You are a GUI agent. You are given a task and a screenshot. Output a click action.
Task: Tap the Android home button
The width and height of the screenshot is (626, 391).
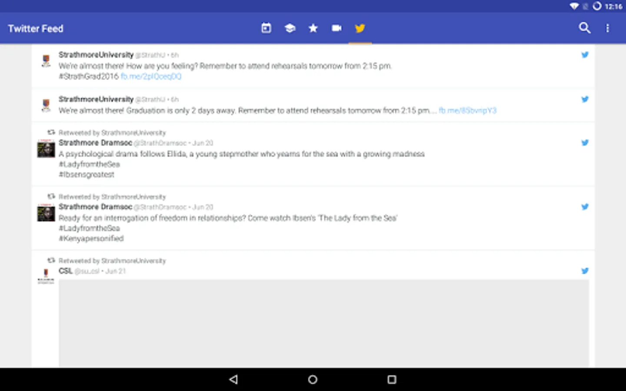coord(313,380)
